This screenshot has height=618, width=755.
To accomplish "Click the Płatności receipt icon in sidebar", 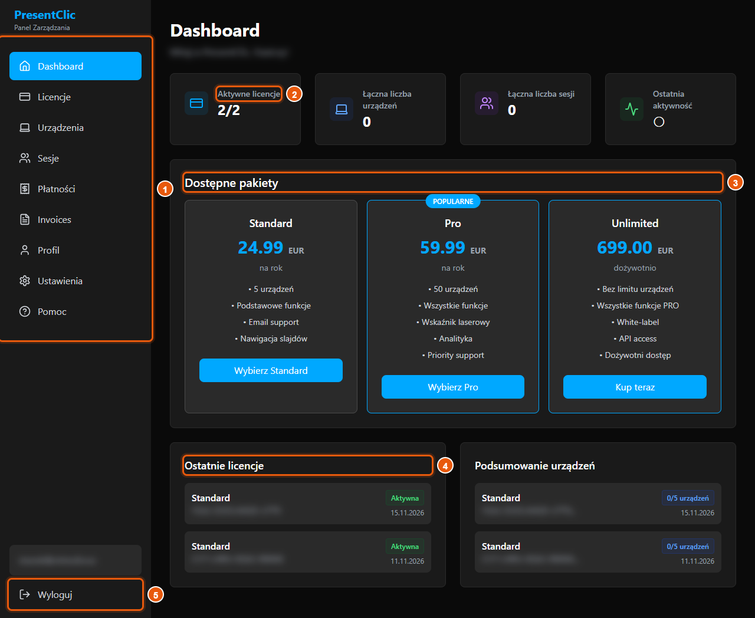I will click(x=25, y=189).
